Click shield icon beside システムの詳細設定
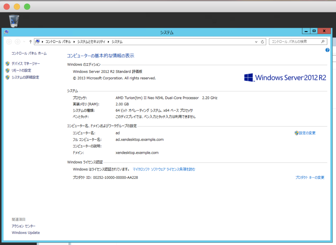This screenshot has height=245, width=336. [8, 77]
